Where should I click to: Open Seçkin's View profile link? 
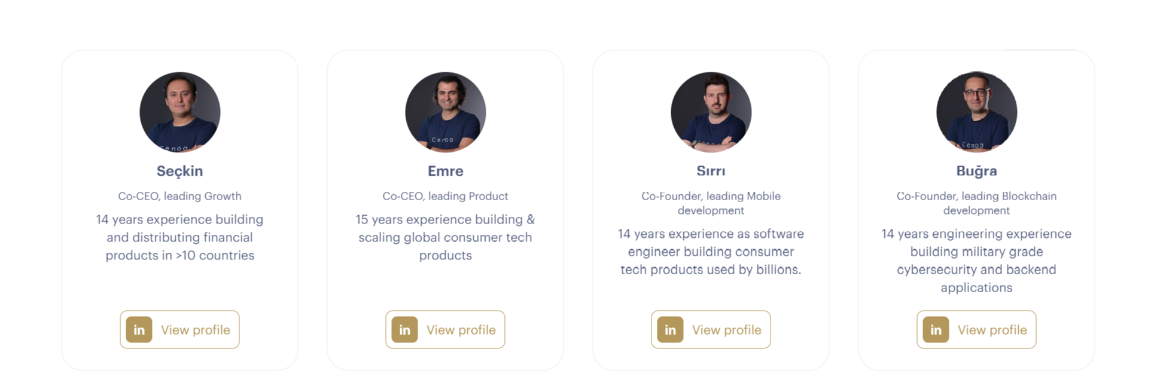click(x=179, y=330)
